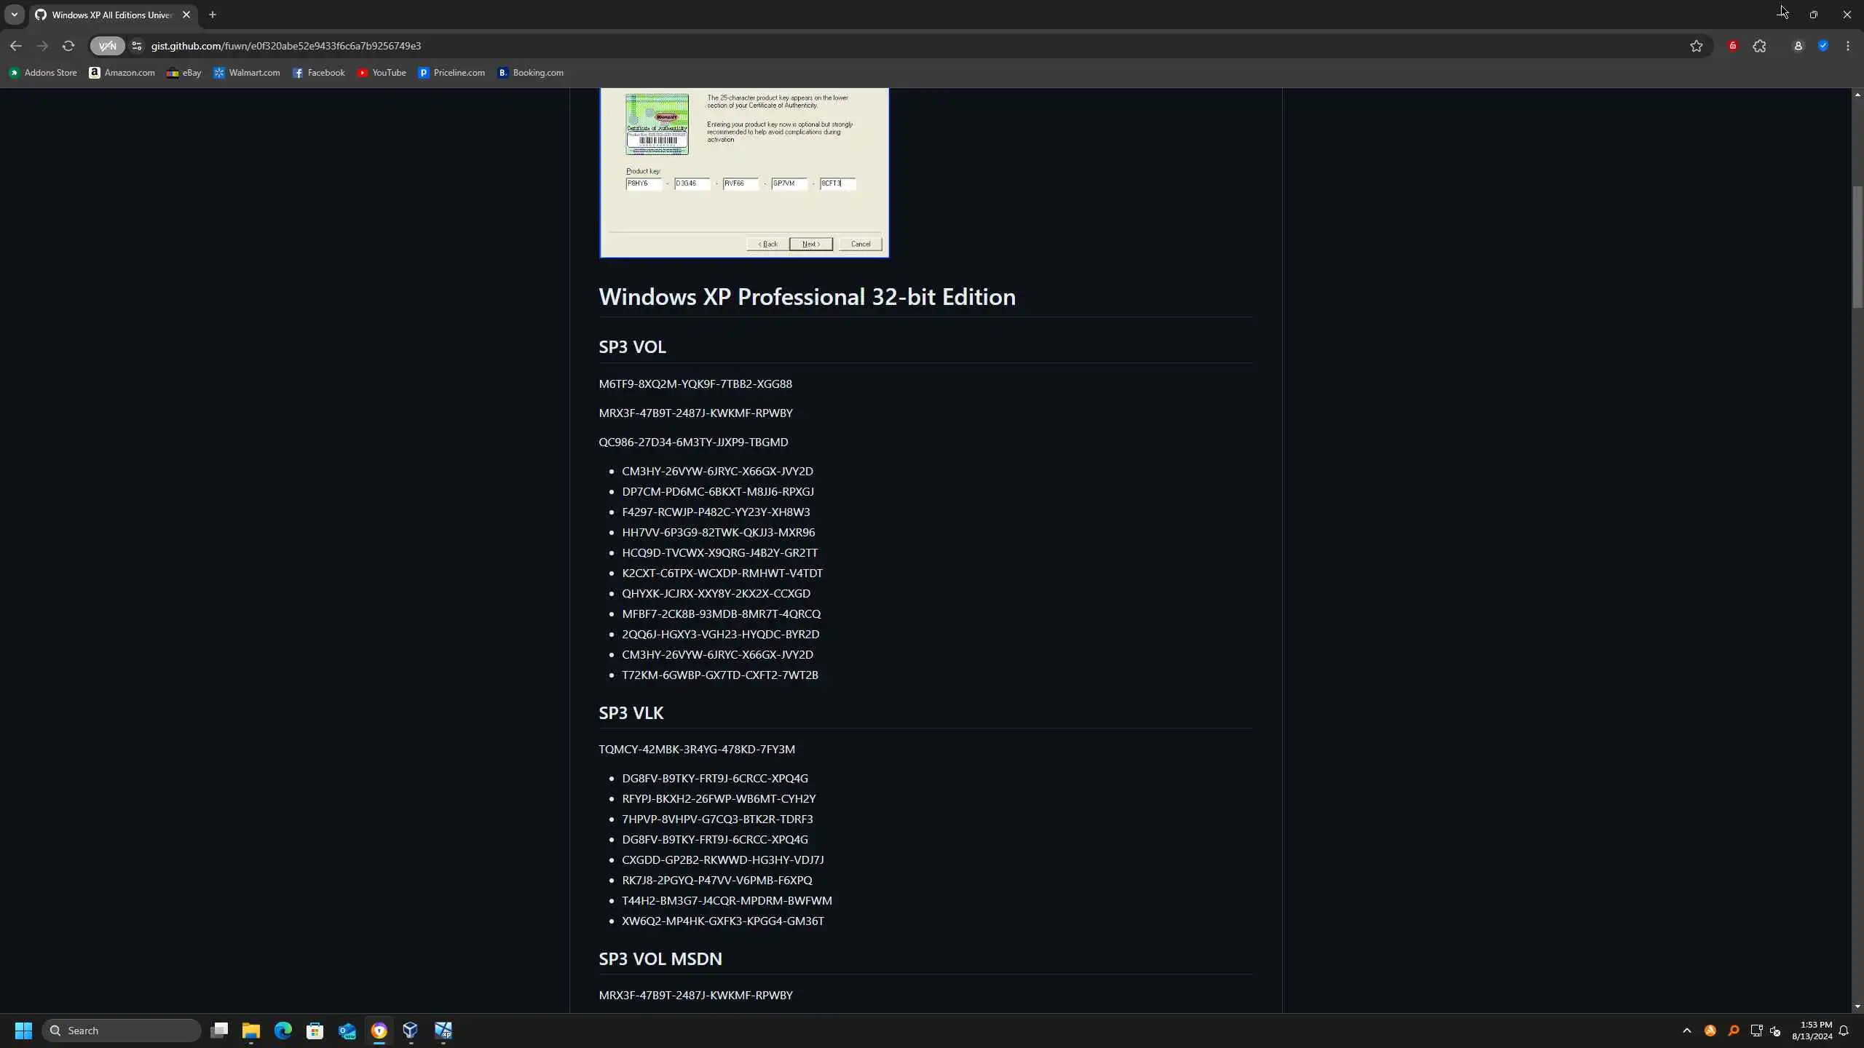View site information icon in address bar
Screen dimensions: 1864x1048
click(137, 46)
